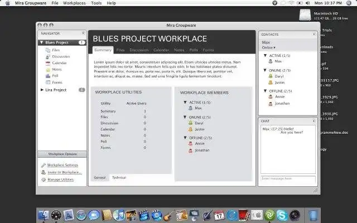Click the 'Discussion' row in Workplace Utilities
This screenshot has height=223, width=357.
tap(123, 123)
